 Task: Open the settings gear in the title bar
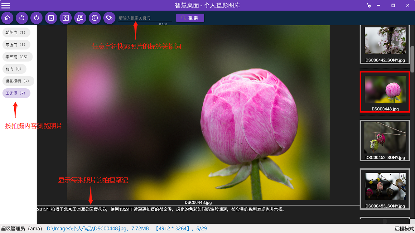(369, 5)
